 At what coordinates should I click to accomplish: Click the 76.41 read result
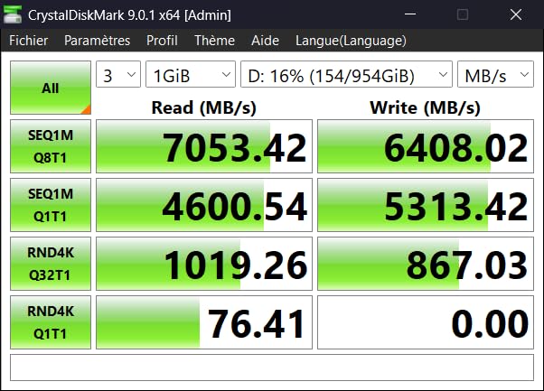coord(204,322)
